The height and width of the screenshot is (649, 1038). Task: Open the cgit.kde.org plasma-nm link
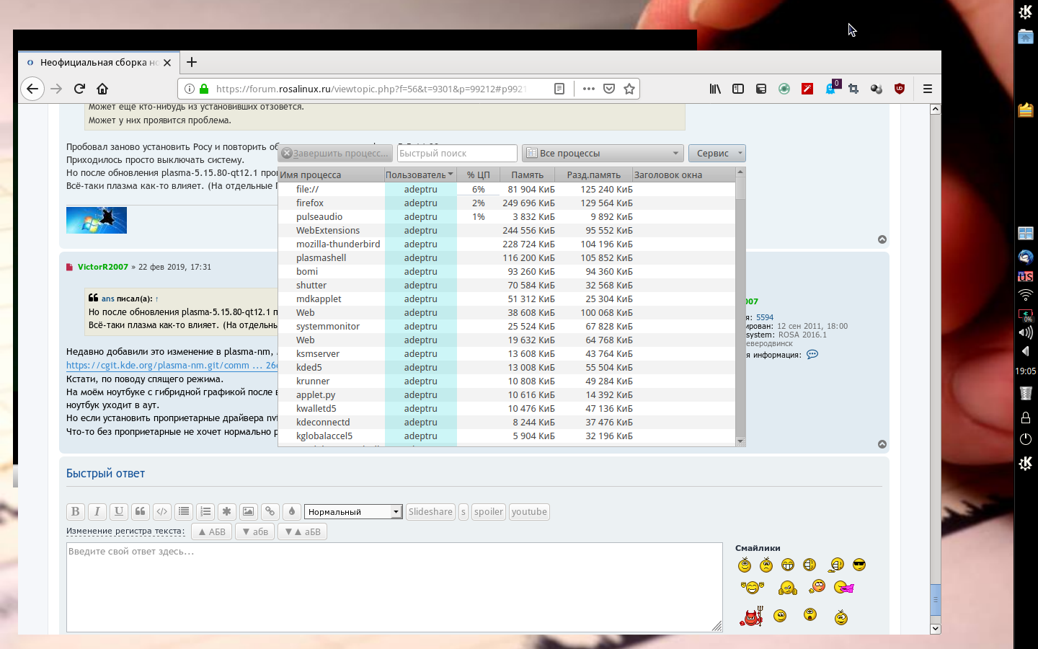pos(172,366)
